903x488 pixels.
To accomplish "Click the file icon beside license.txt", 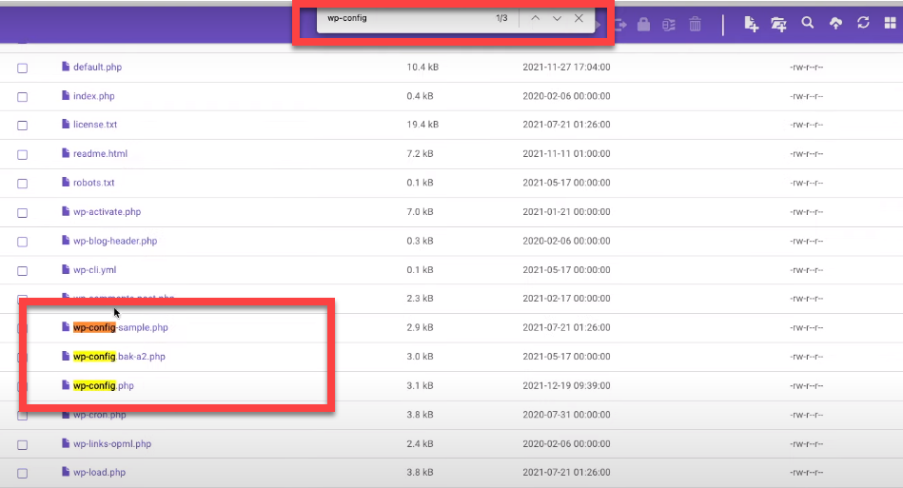I will tap(66, 124).
